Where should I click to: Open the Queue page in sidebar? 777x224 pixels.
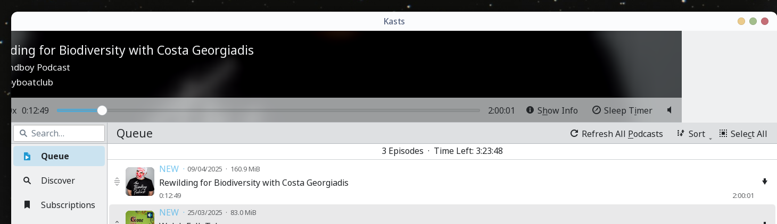point(59,156)
